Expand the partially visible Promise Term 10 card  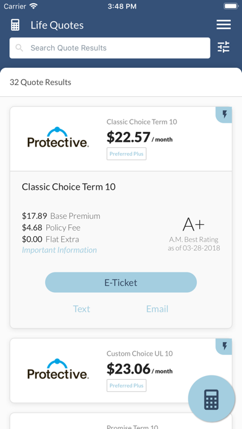tap(121, 421)
